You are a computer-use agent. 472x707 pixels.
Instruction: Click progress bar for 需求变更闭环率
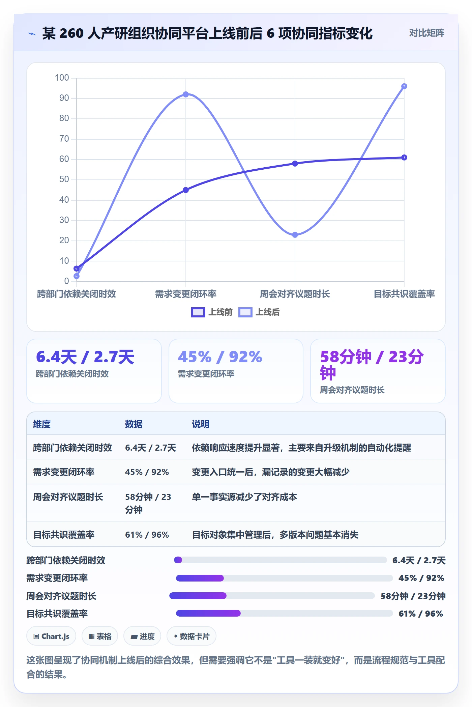click(x=284, y=578)
